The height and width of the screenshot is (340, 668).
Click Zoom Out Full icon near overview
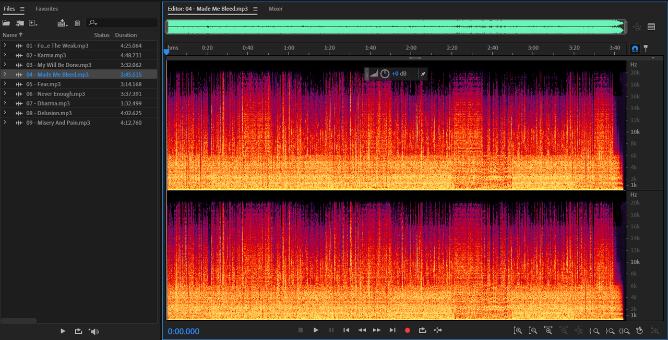point(637,27)
